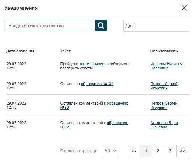Click the magnifier search button
The height and width of the screenshot is (167, 195).
tap(101, 26)
